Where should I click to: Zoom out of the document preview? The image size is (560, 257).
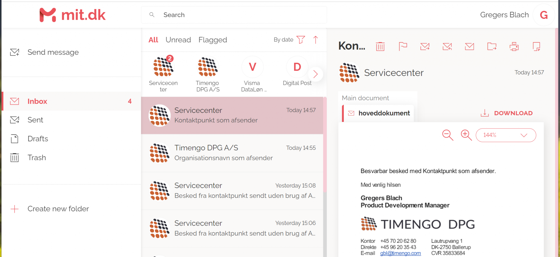(x=448, y=135)
